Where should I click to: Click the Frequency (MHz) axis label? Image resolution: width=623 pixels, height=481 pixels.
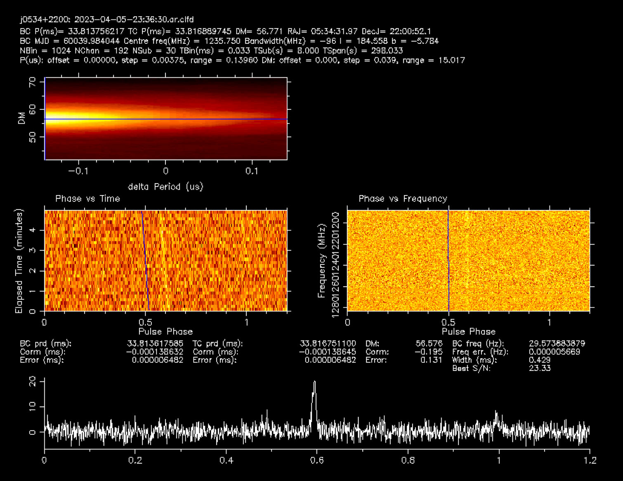[321, 261]
